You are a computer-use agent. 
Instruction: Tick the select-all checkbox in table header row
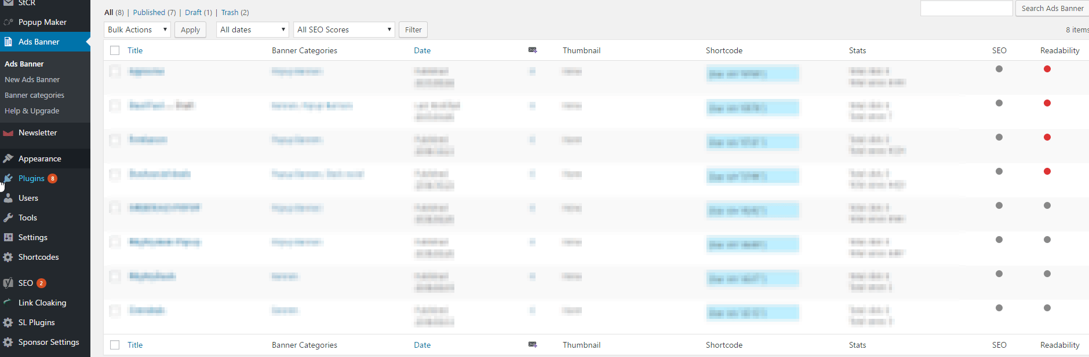[115, 50]
